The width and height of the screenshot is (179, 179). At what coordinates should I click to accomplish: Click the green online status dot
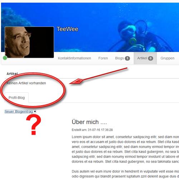point(5,58)
